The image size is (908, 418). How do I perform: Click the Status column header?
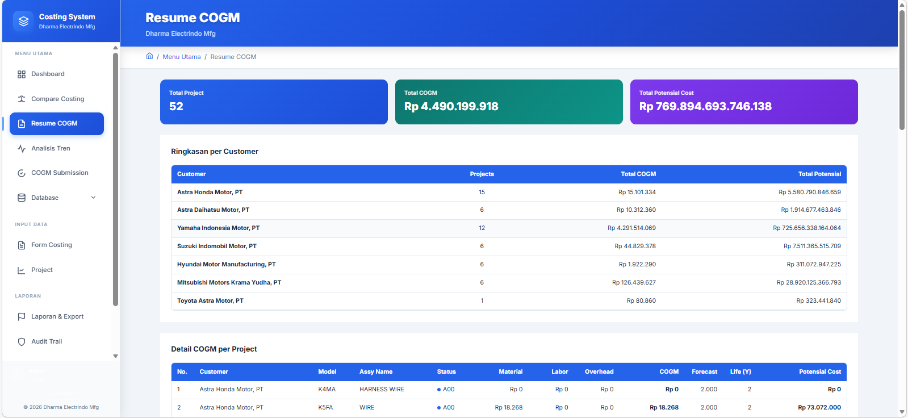click(446, 372)
